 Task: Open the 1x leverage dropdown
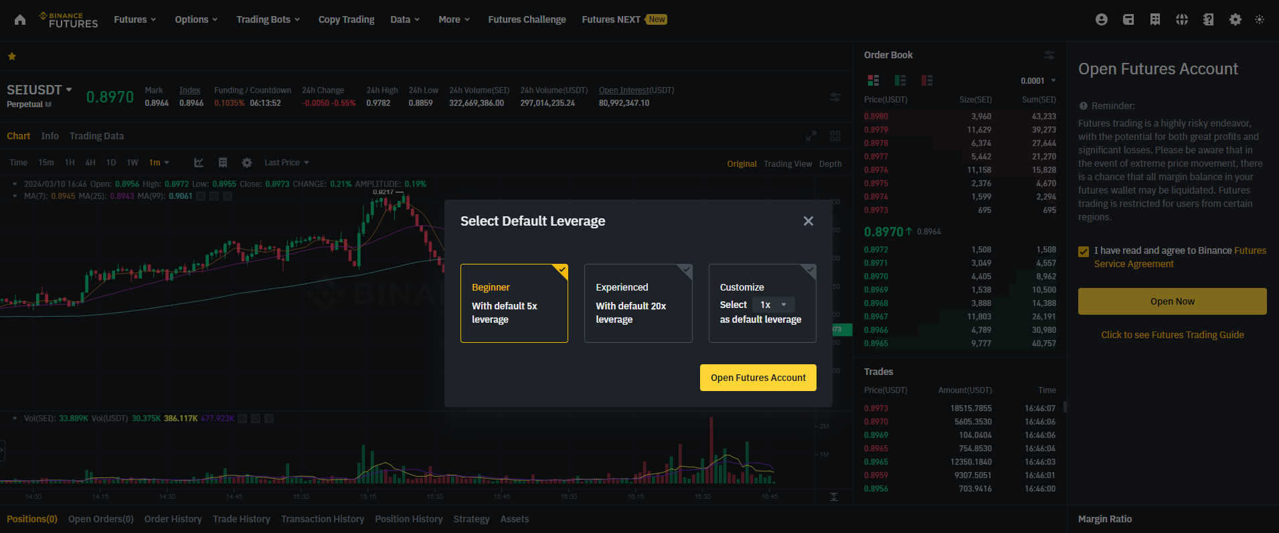pos(774,305)
